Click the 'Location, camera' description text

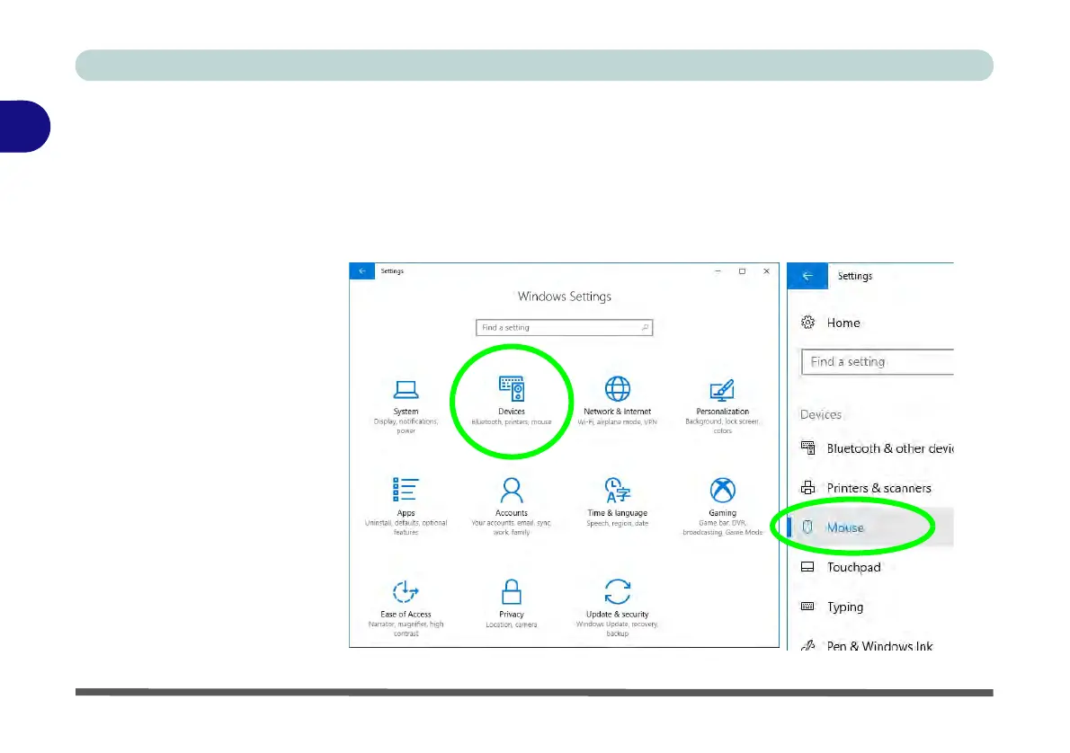[x=511, y=625]
